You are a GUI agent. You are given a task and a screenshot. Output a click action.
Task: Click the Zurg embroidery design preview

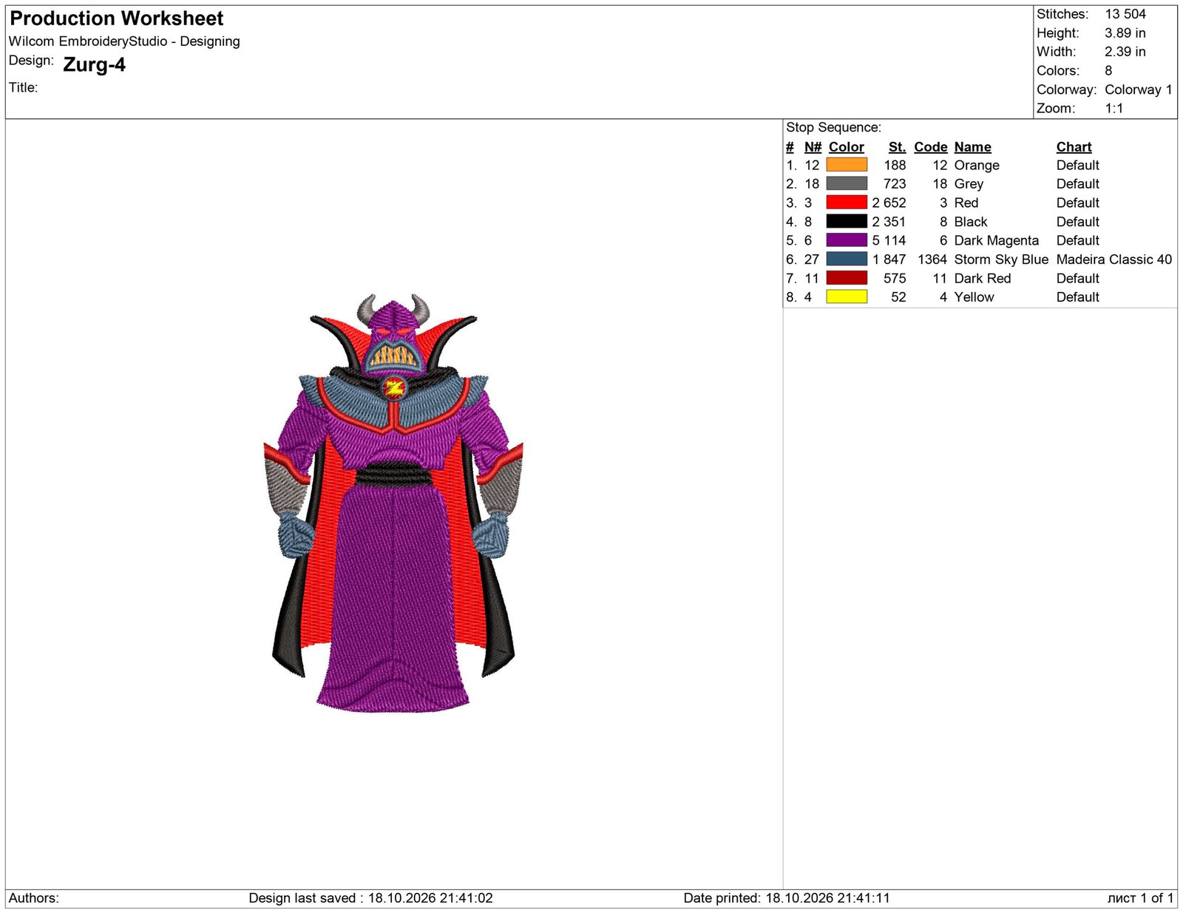pos(393,503)
